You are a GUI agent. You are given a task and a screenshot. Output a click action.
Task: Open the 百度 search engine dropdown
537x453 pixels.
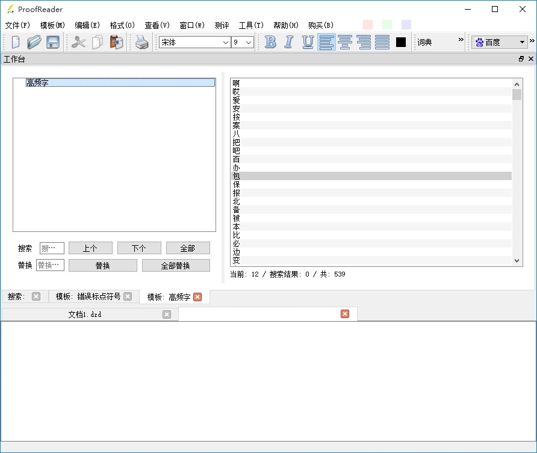click(499, 42)
